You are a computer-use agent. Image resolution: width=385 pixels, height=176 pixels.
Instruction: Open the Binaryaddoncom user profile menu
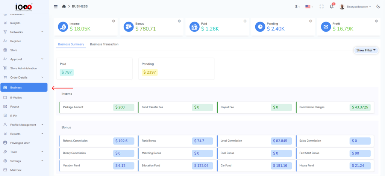coord(355,6)
